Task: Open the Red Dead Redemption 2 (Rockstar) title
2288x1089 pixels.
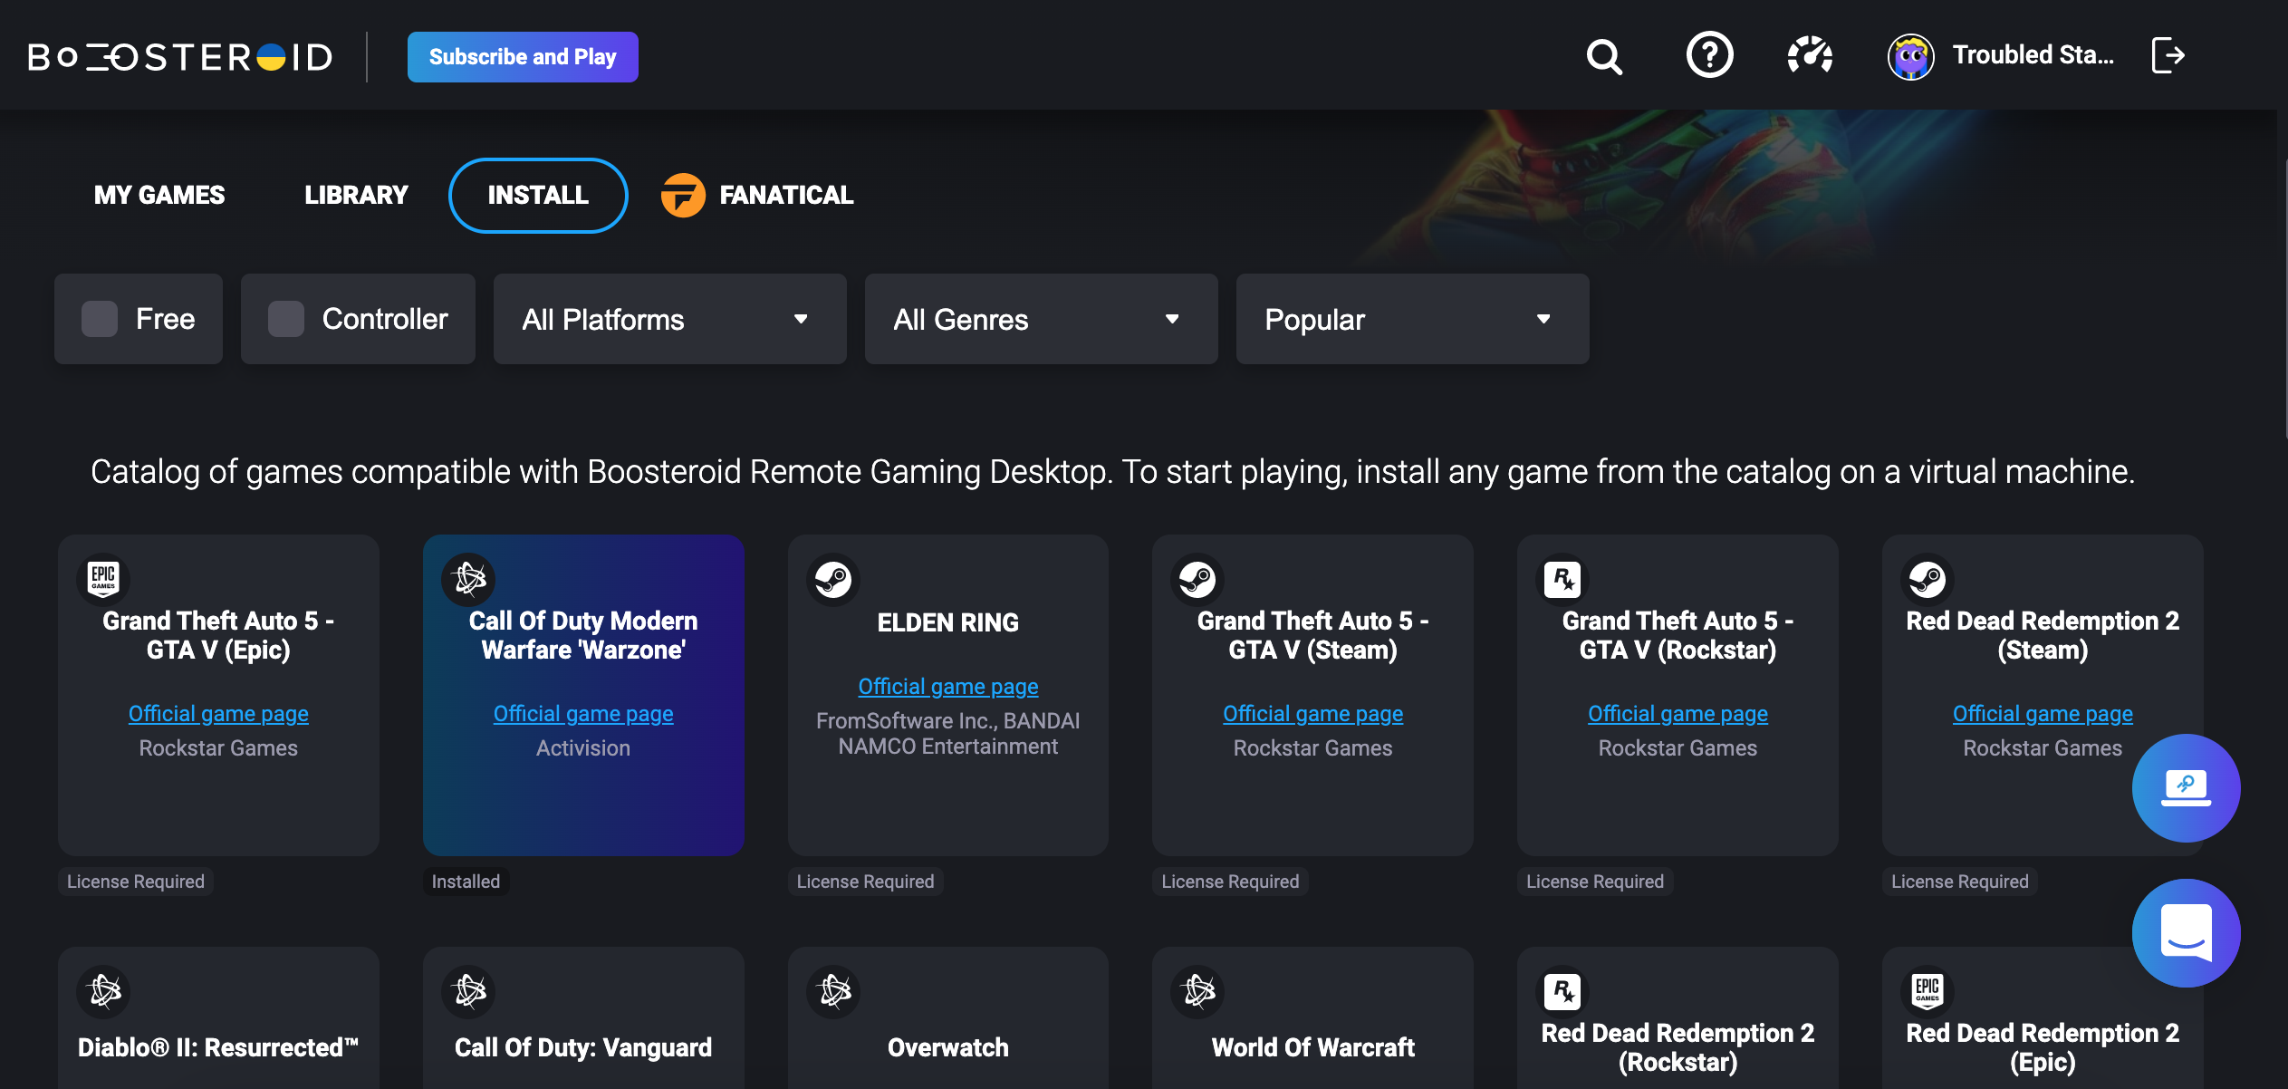Action: tap(1678, 1047)
